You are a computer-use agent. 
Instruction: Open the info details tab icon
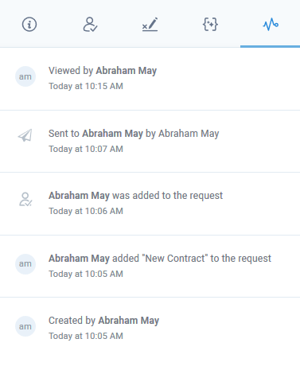click(x=29, y=25)
